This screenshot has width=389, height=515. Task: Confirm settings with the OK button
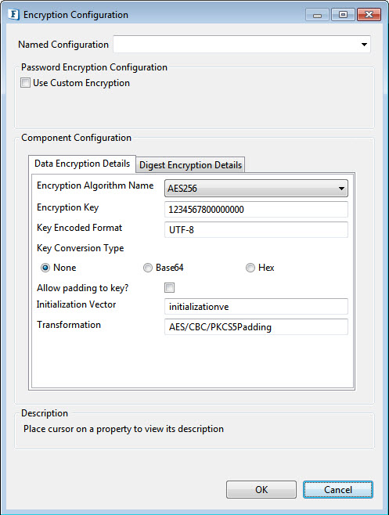[x=261, y=490]
